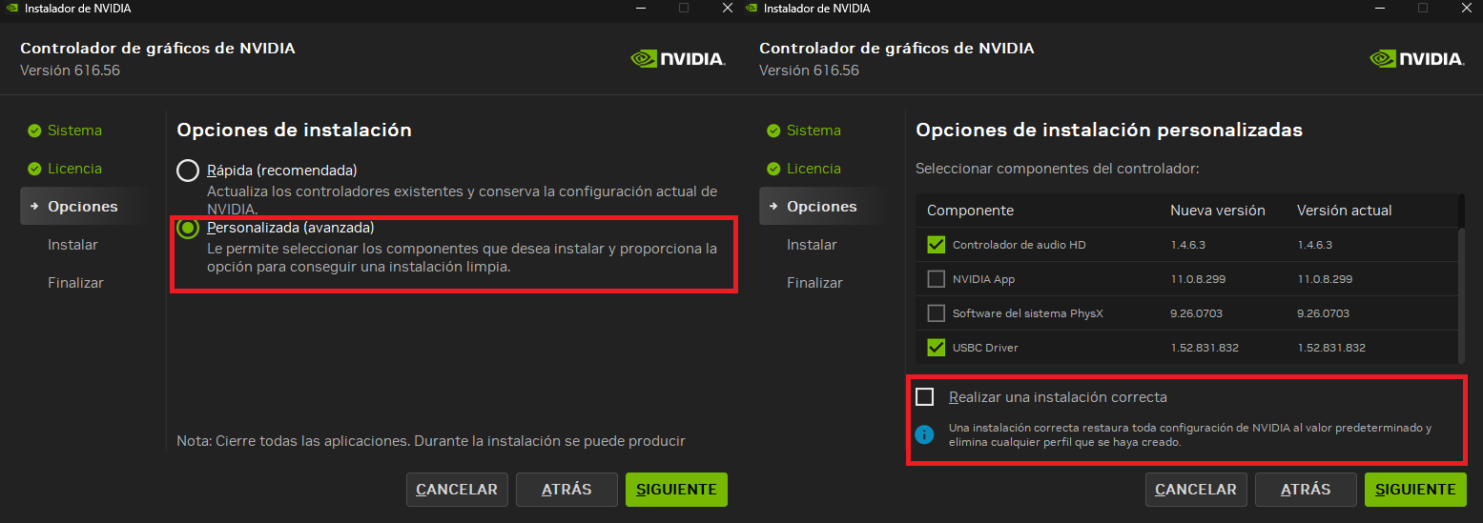The width and height of the screenshot is (1483, 523).
Task: Check the NVIDIA App component checkbox
Action: click(936, 279)
